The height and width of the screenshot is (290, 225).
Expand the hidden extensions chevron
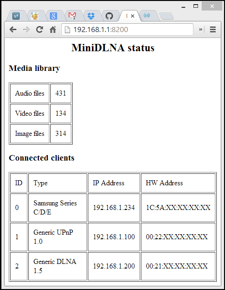(201, 29)
